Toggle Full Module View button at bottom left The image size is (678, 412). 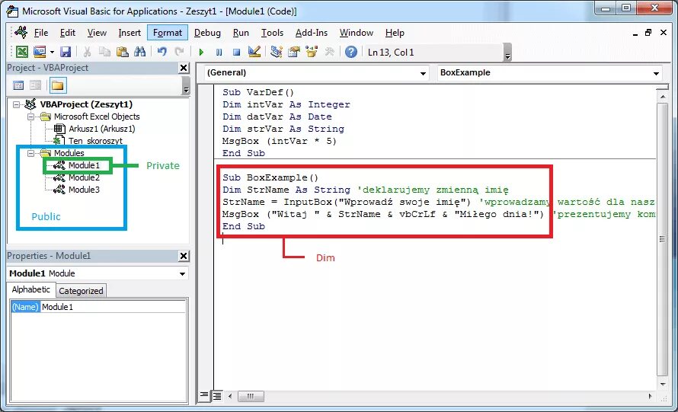[216, 395]
